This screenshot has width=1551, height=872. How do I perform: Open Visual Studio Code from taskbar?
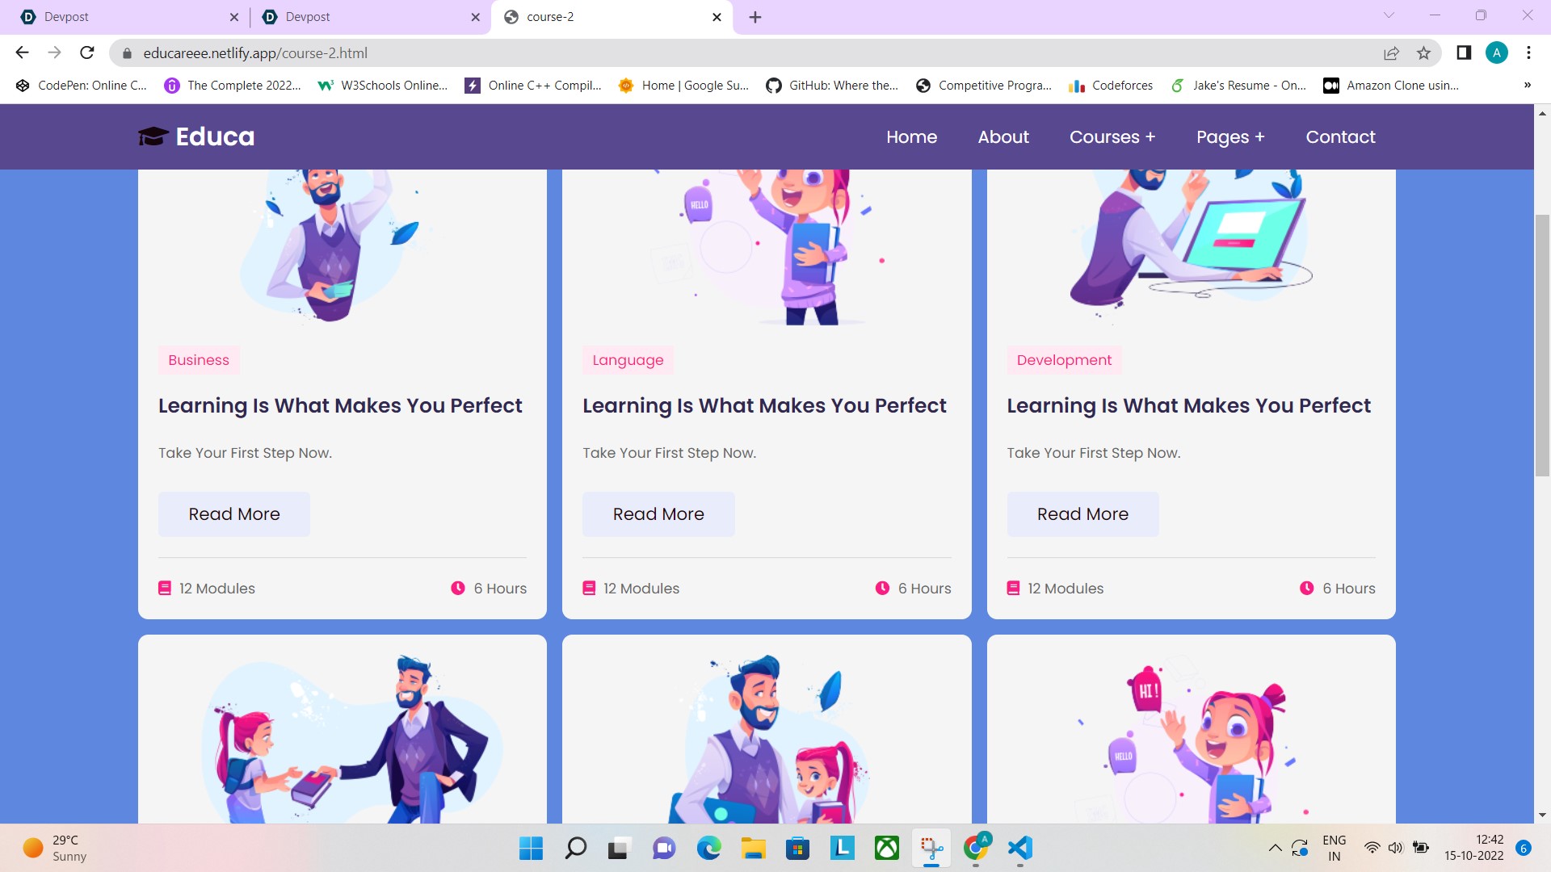click(x=1020, y=848)
